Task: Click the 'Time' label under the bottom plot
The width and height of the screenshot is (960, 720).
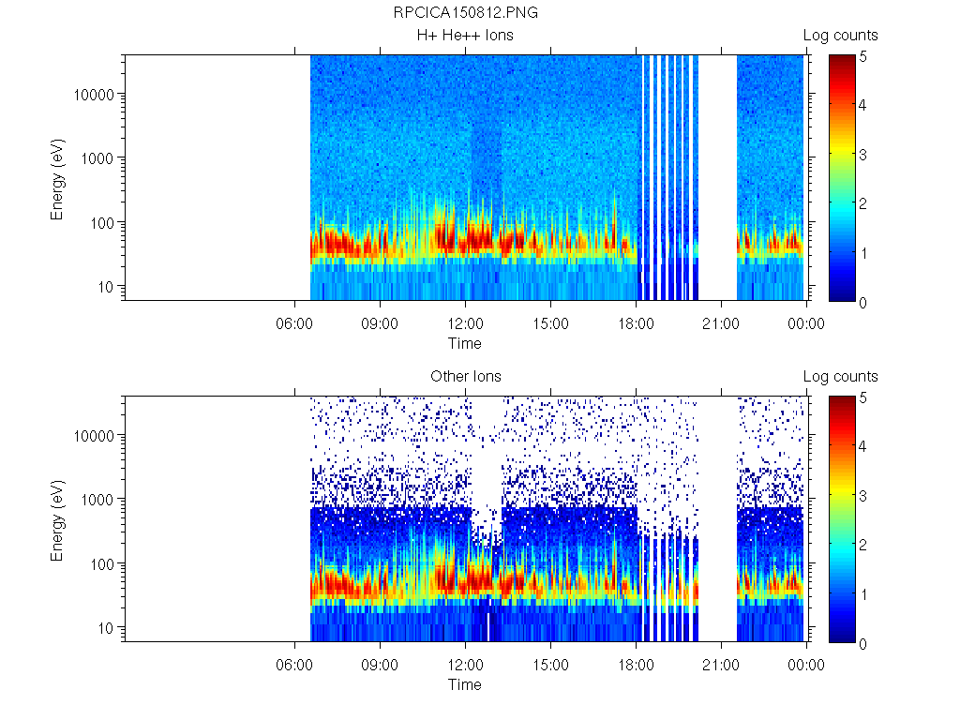Action: tap(465, 684)
